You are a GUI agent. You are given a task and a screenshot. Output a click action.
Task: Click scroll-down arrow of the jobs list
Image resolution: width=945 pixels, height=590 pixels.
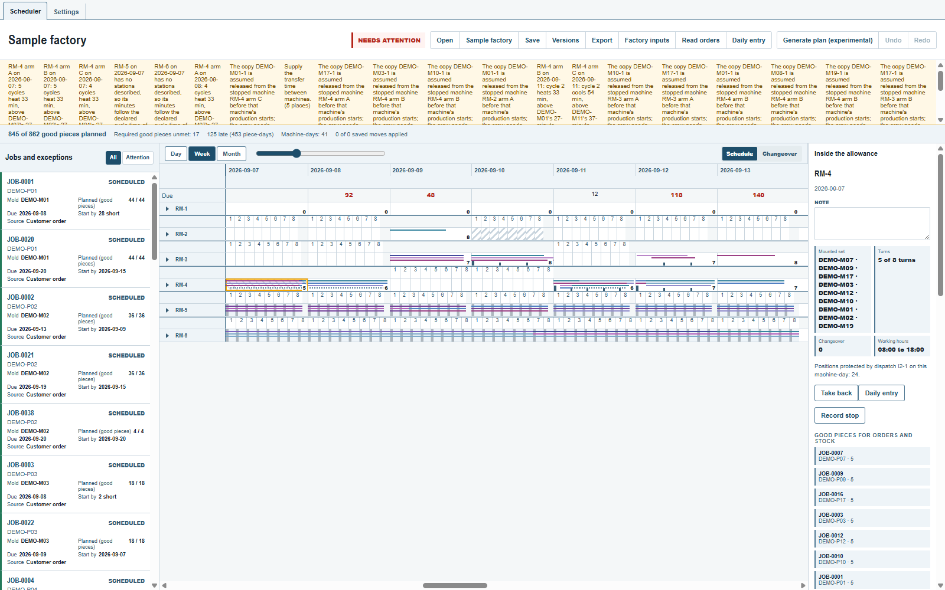tap(154, 586)
